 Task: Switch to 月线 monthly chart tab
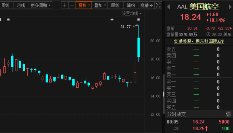point(21,5)
